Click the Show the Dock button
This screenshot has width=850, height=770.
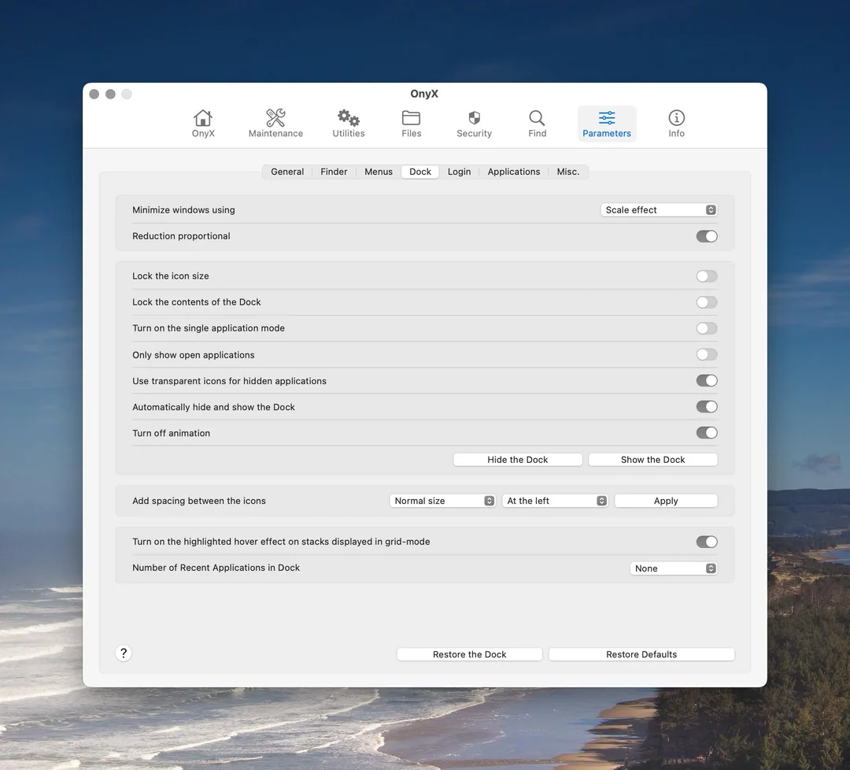[x=652, y=459]
